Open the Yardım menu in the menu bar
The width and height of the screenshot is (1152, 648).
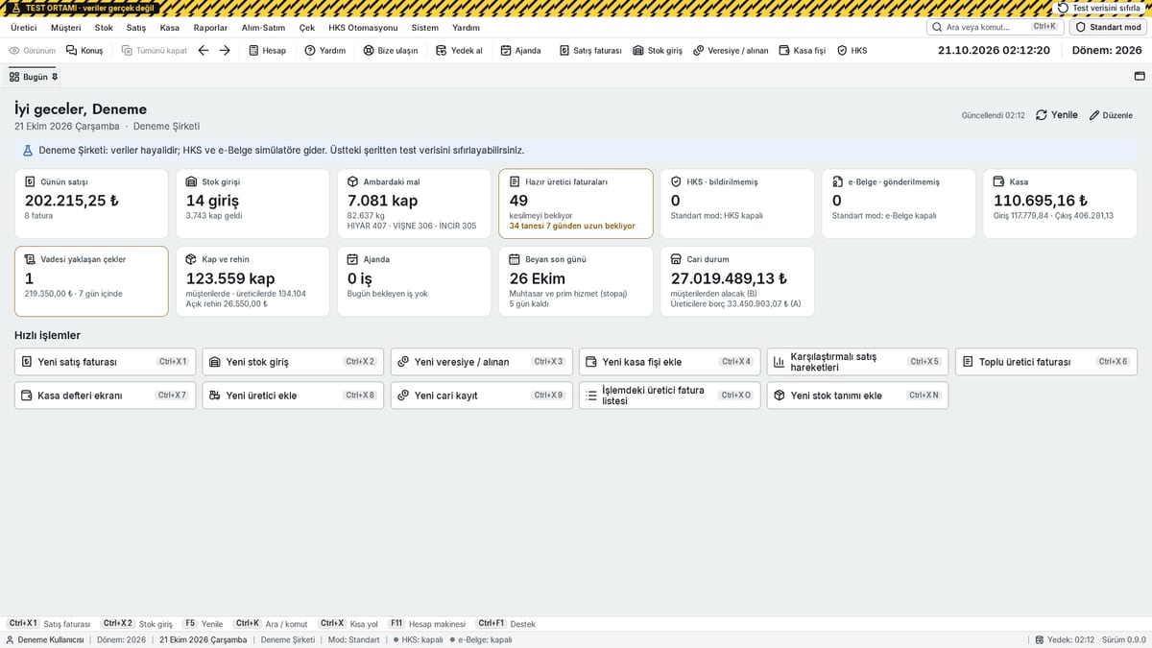tap(466, 28)
